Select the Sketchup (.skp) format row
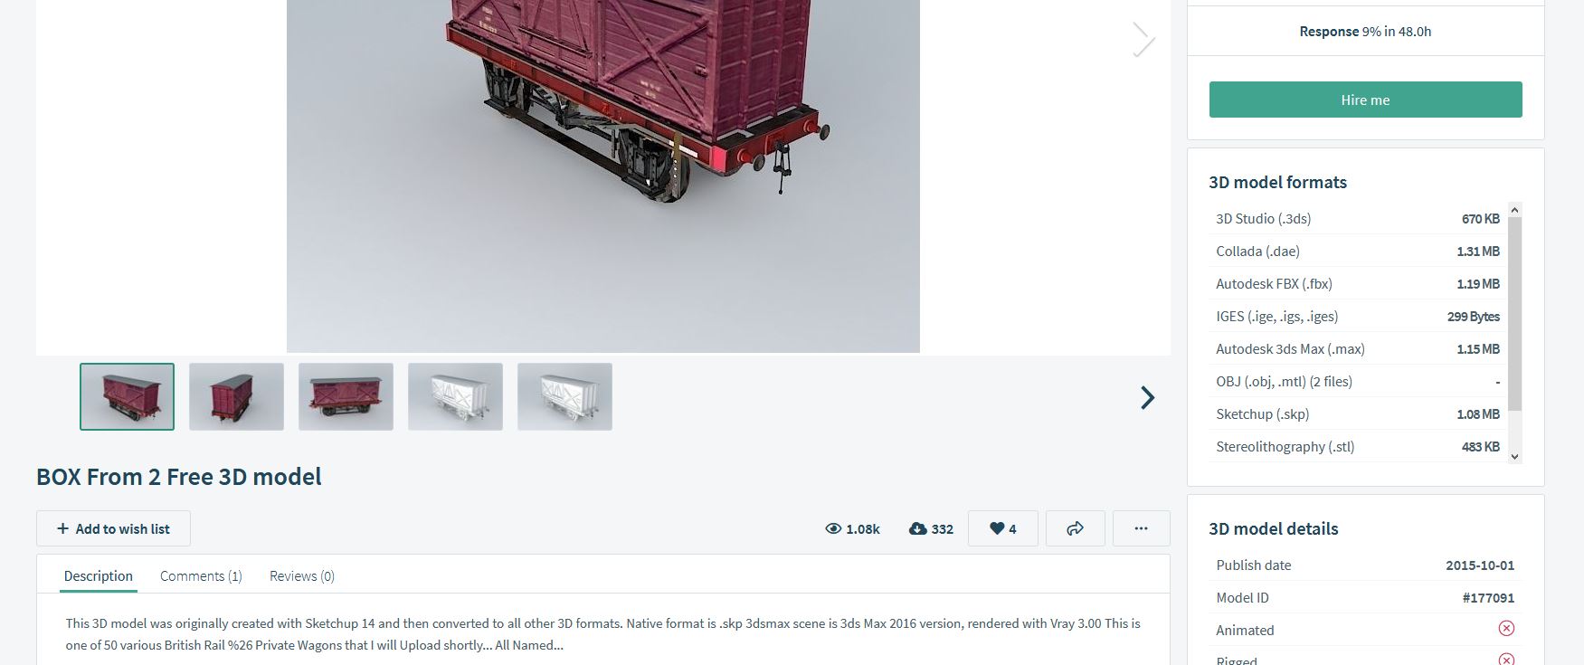1584x665 pixels. [1358, 413]
